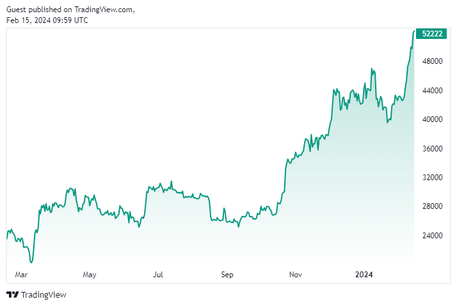The image size is (457, 306).
Task: Click the green 52222 current price label
Action: click(429, 33)
